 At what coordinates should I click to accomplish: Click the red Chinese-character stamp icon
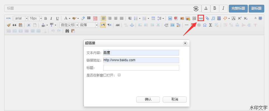click(95, 18)
